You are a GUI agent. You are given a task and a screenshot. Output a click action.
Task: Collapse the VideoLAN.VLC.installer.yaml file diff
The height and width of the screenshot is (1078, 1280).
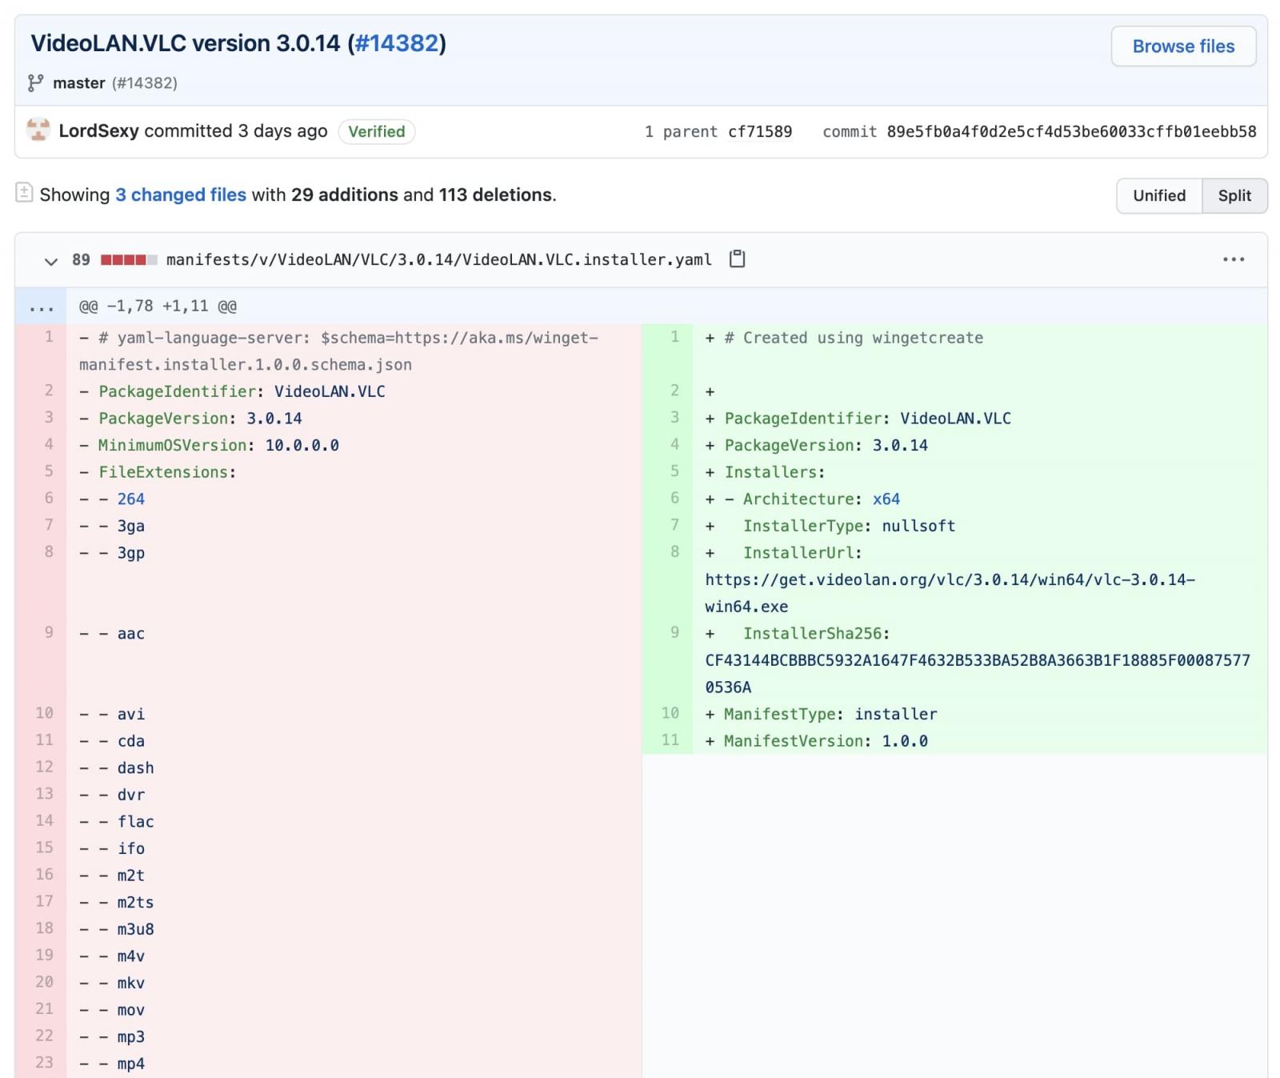click(50, 261)
